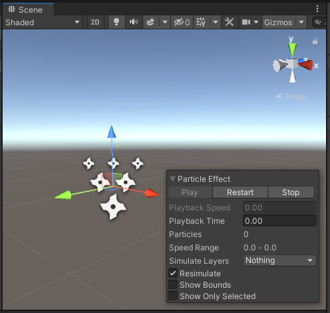Viewport: 330px width, 313px height.
Task: Open the Scene window more options menu
Action: [x=317, y=9]
